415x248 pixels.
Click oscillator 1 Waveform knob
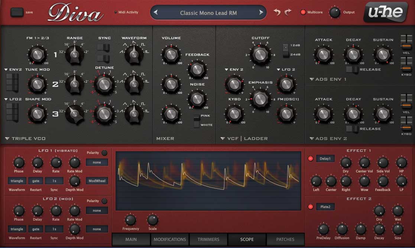tap(134, 54)
